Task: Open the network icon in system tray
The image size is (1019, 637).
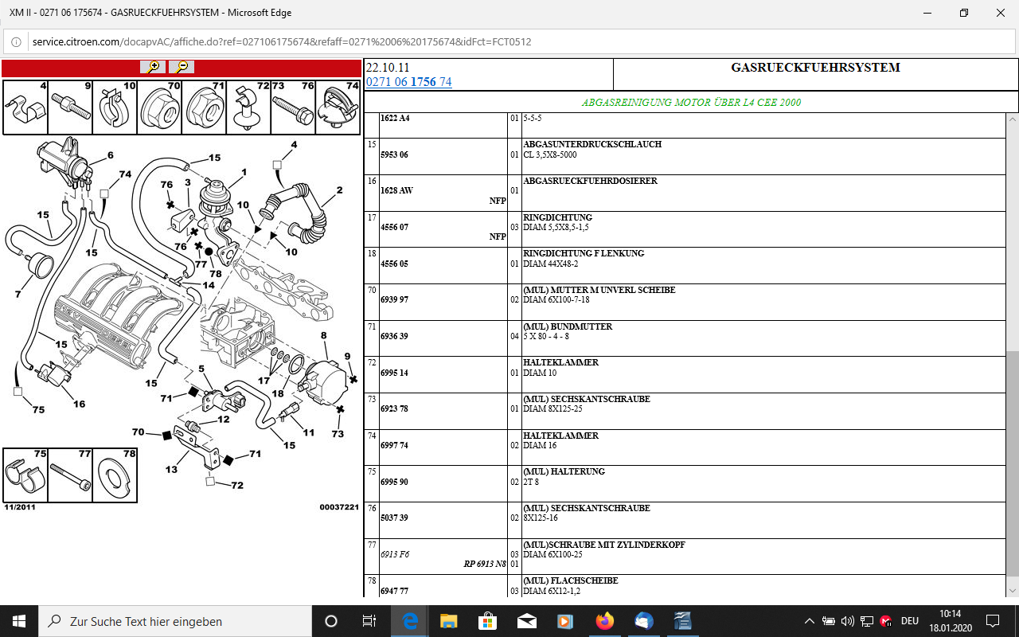Action: (866, 621)
